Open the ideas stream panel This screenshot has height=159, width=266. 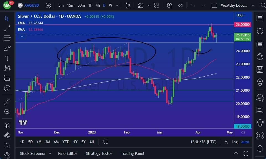(260, 123)
